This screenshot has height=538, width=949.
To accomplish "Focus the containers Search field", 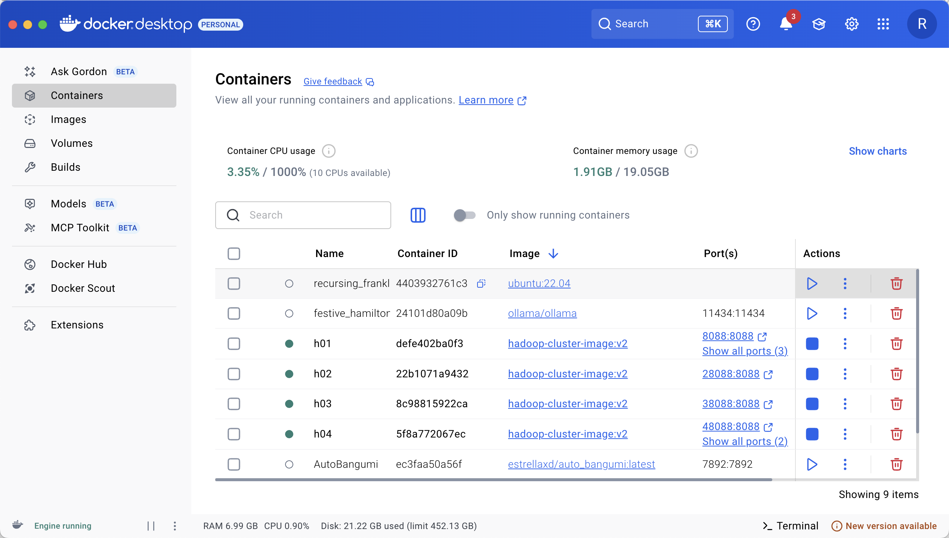I will tap(303, 215).
